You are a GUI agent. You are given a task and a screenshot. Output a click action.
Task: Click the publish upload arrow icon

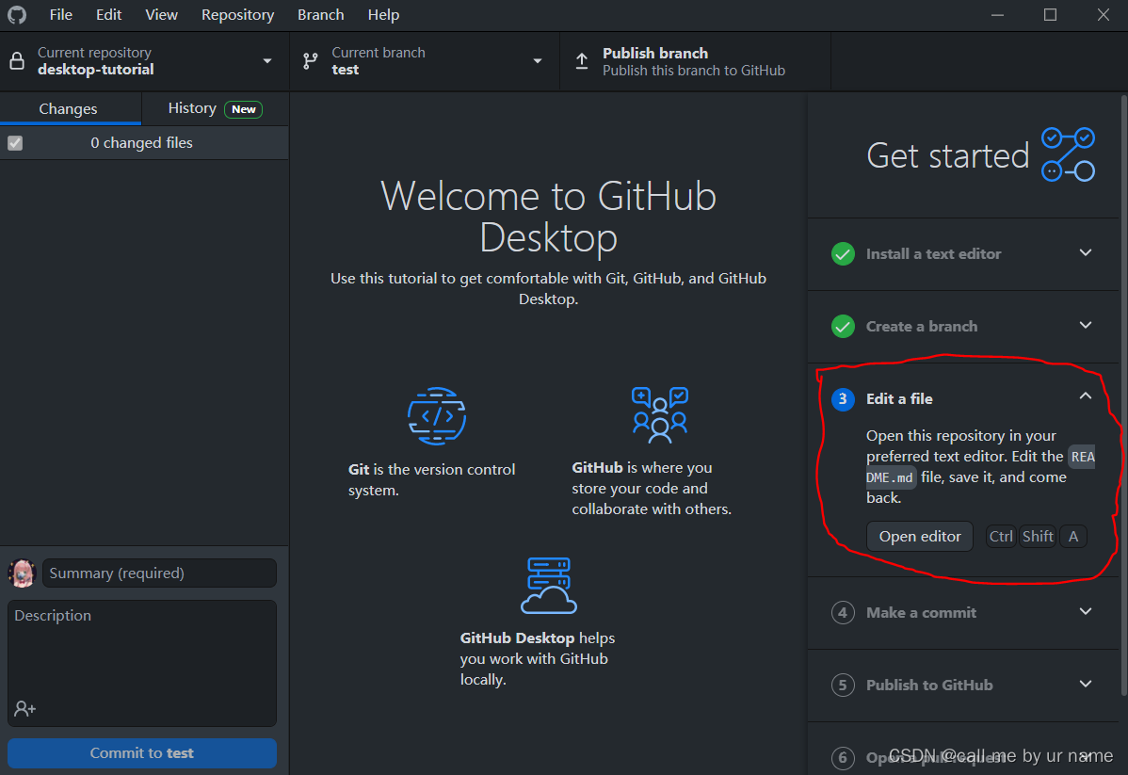582,60
